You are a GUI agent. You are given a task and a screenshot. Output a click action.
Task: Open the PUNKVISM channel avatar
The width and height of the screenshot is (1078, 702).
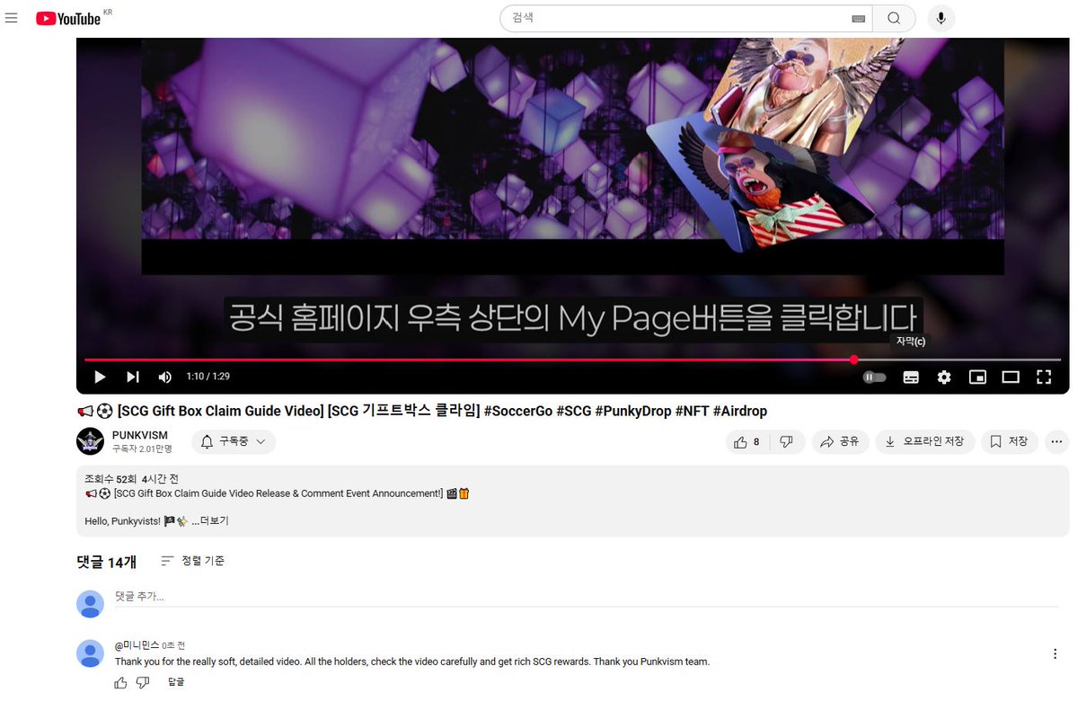click(x=91, y=441)
